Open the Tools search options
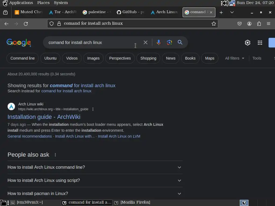275x206 pixels. tap(257, 58)
